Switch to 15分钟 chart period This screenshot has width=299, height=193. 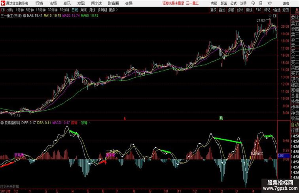coord(41,10)
